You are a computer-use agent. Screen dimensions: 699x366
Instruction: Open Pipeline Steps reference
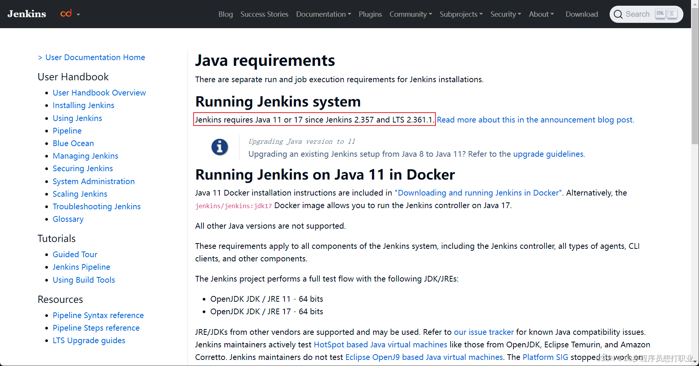(96, 328)
